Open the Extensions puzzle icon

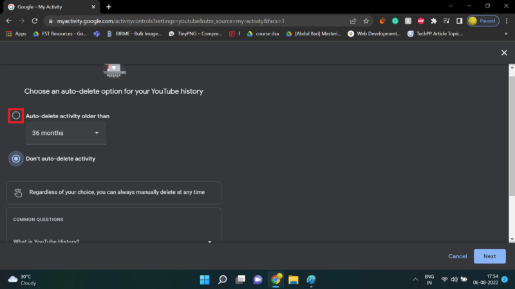click(433, 21)
